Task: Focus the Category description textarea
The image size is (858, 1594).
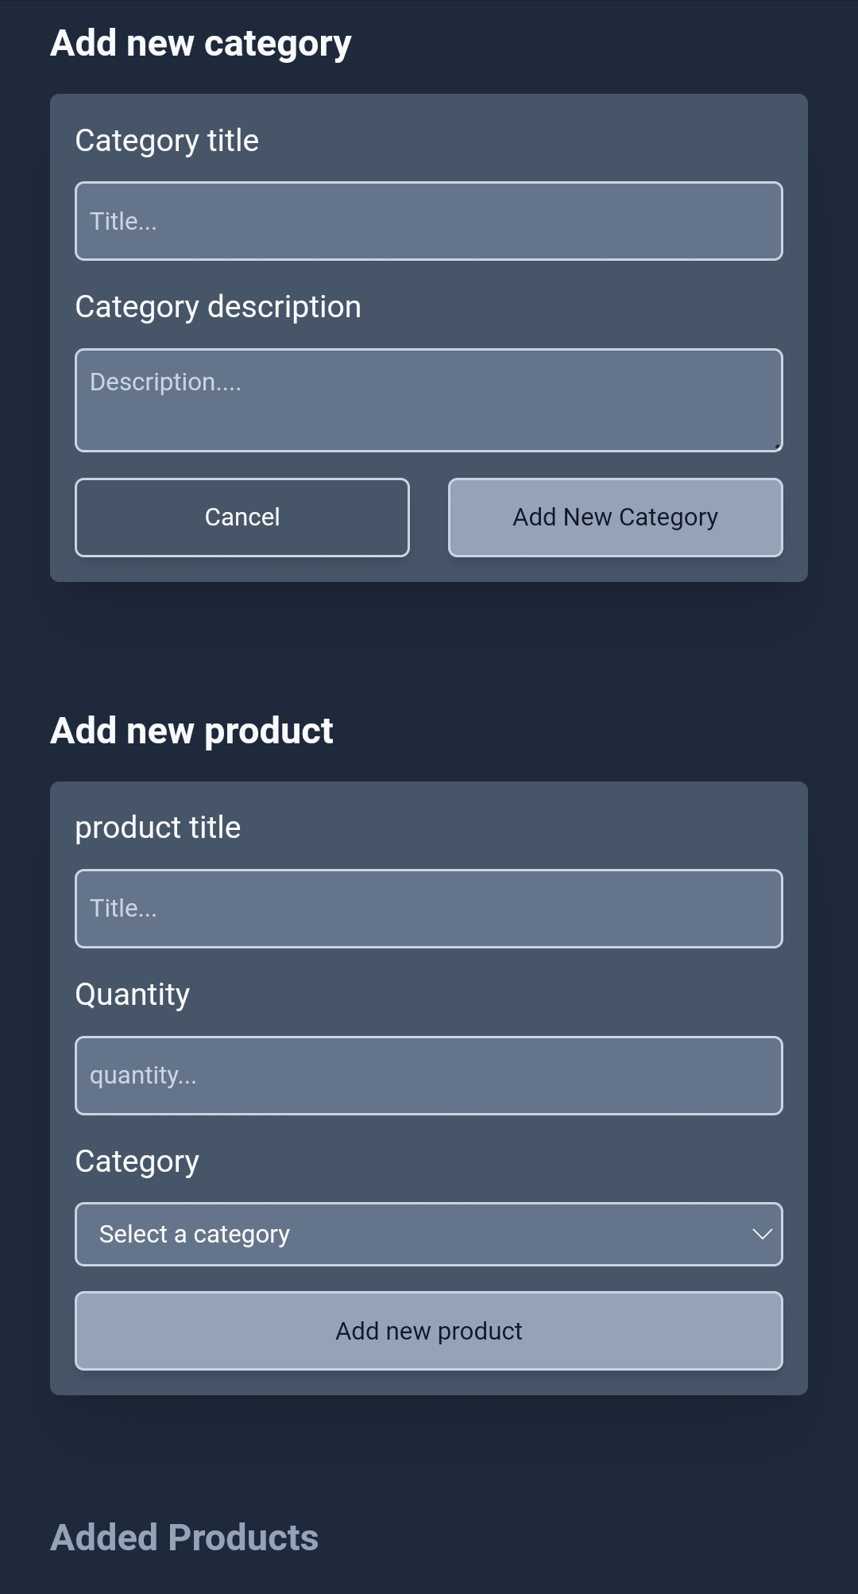Action: [429, 400]
